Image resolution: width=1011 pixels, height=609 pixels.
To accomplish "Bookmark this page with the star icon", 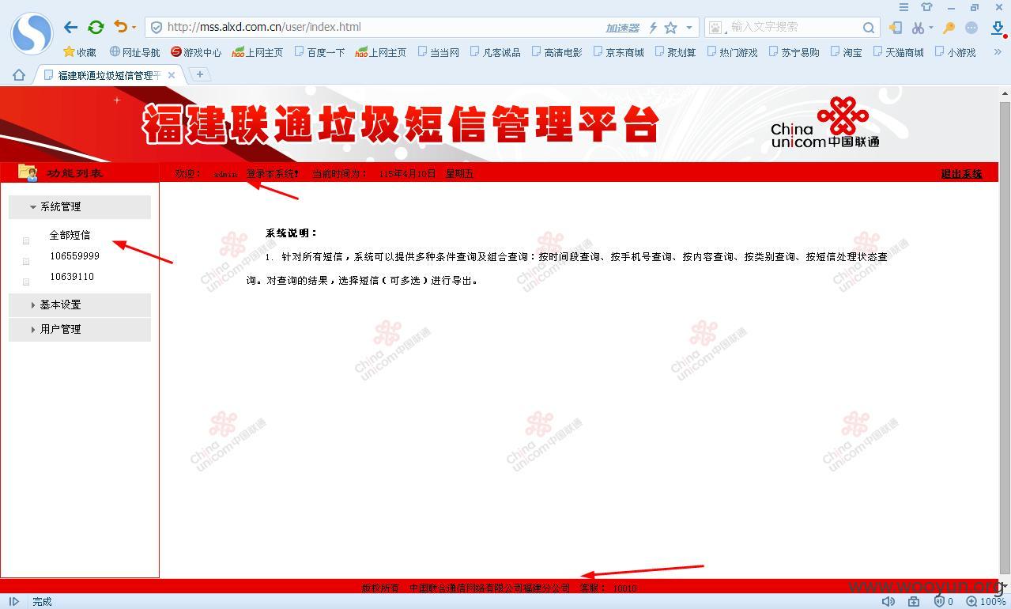I will tap(670, 28).
